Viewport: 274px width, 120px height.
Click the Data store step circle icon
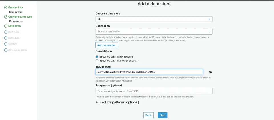[x=6, y=26]
